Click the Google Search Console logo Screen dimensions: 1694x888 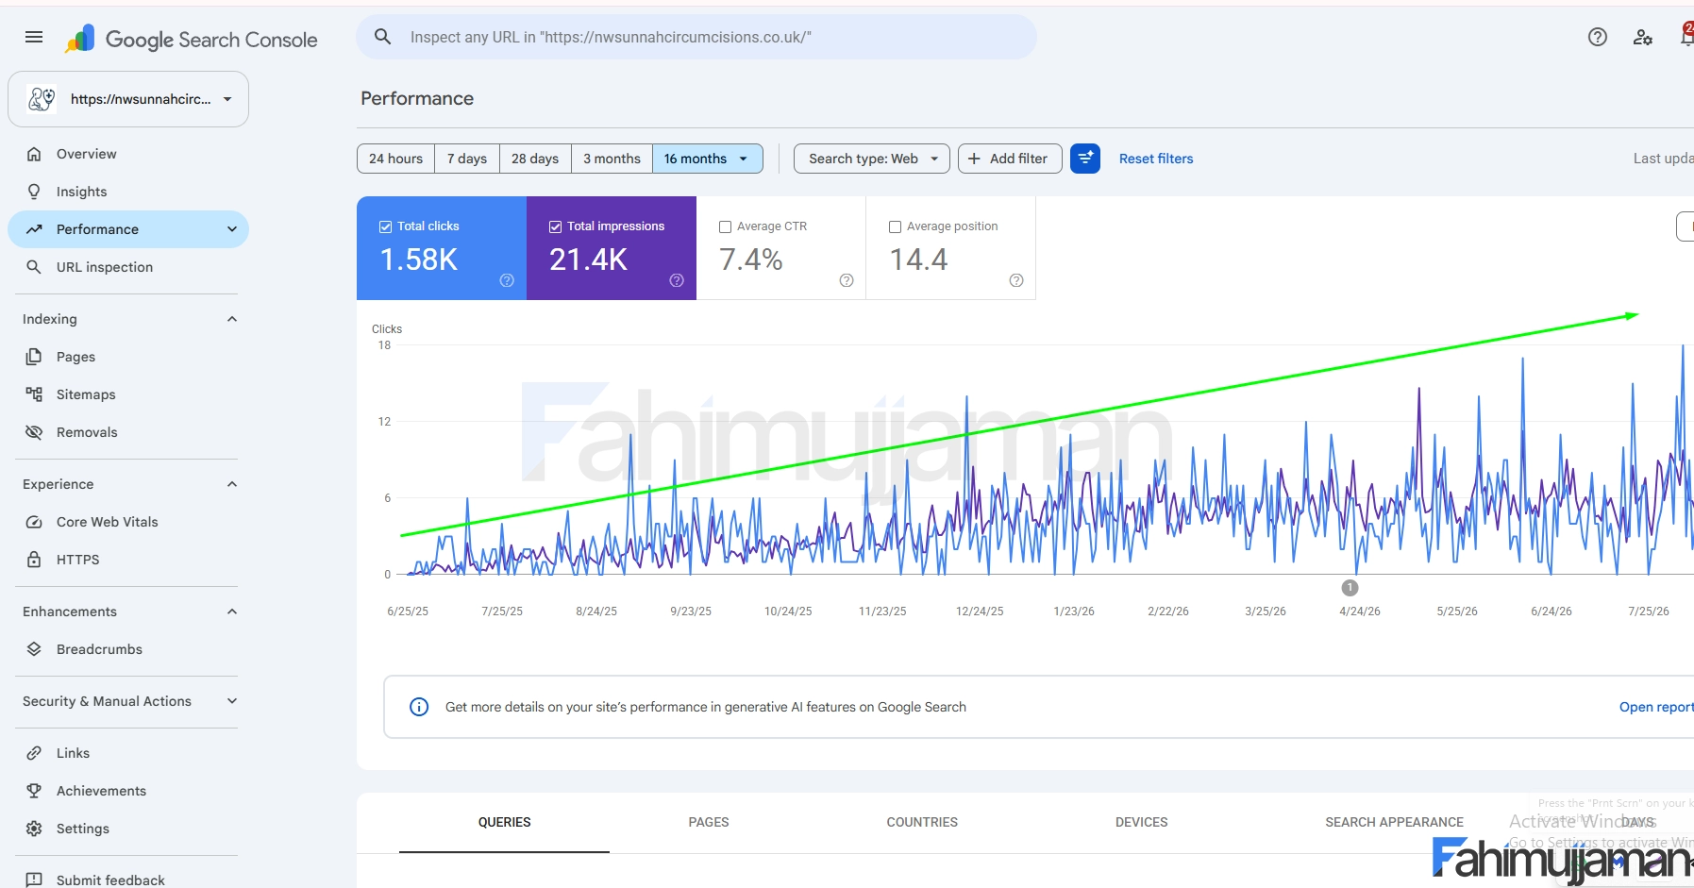(192, 39)
